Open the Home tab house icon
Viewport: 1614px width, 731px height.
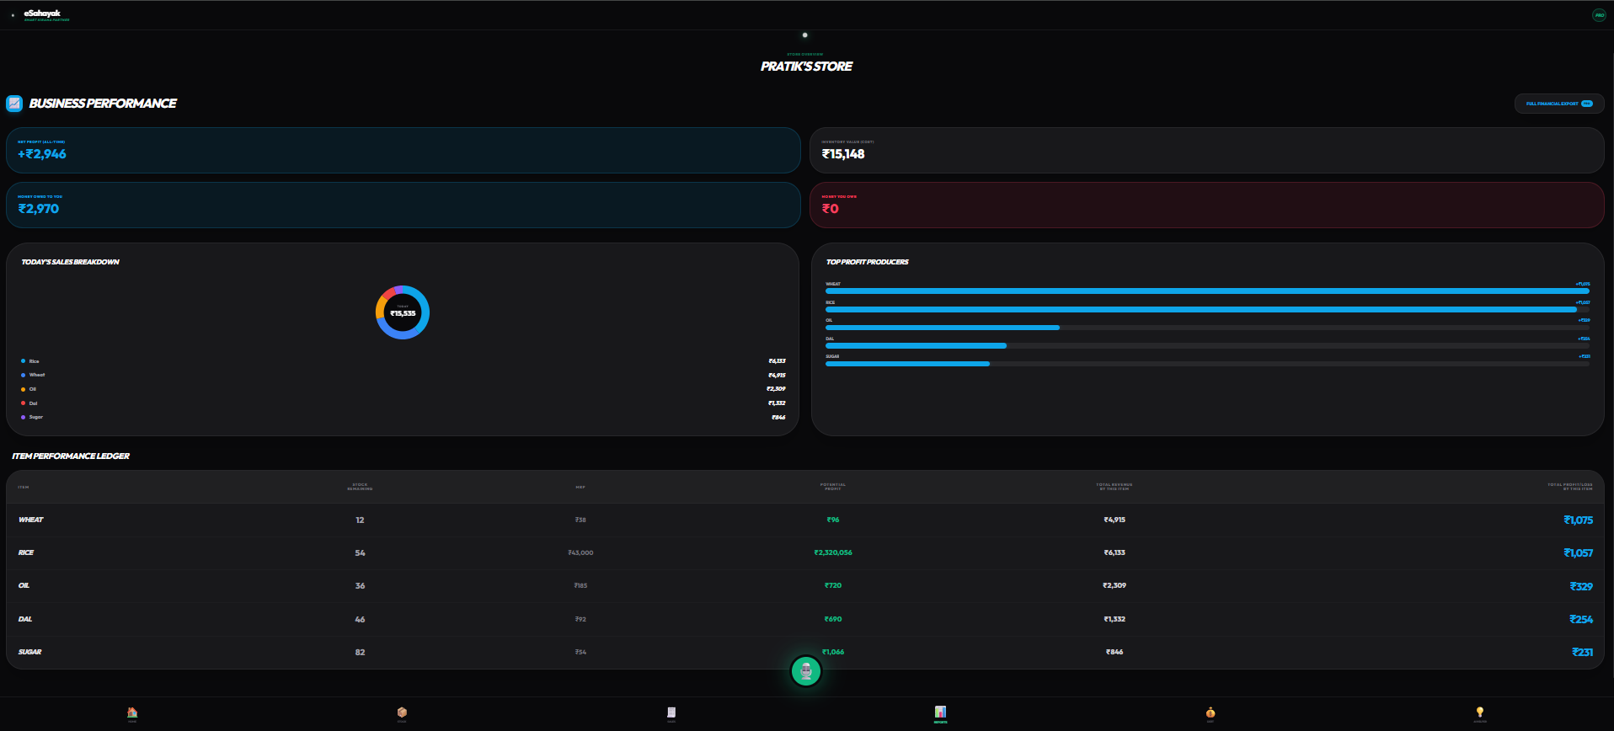(132, 714)
